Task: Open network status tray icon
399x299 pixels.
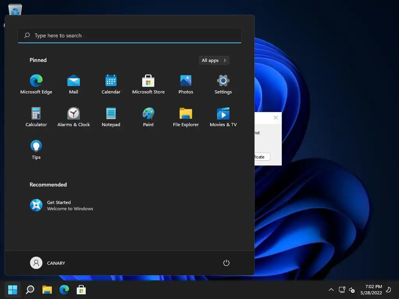Action: tap(342, 290)
